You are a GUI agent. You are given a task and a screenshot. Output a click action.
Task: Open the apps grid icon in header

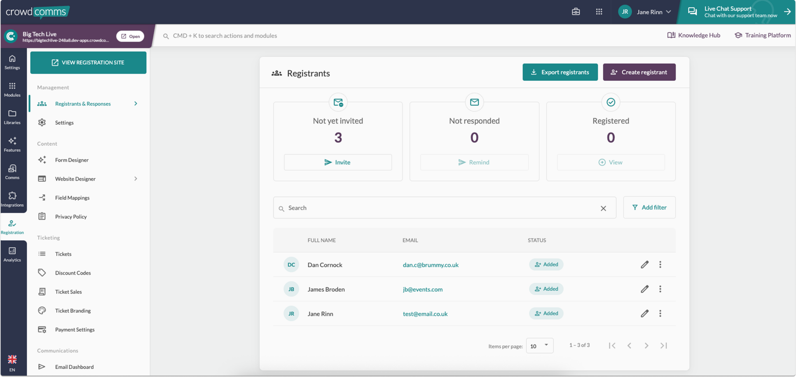[x=599, y=12]
